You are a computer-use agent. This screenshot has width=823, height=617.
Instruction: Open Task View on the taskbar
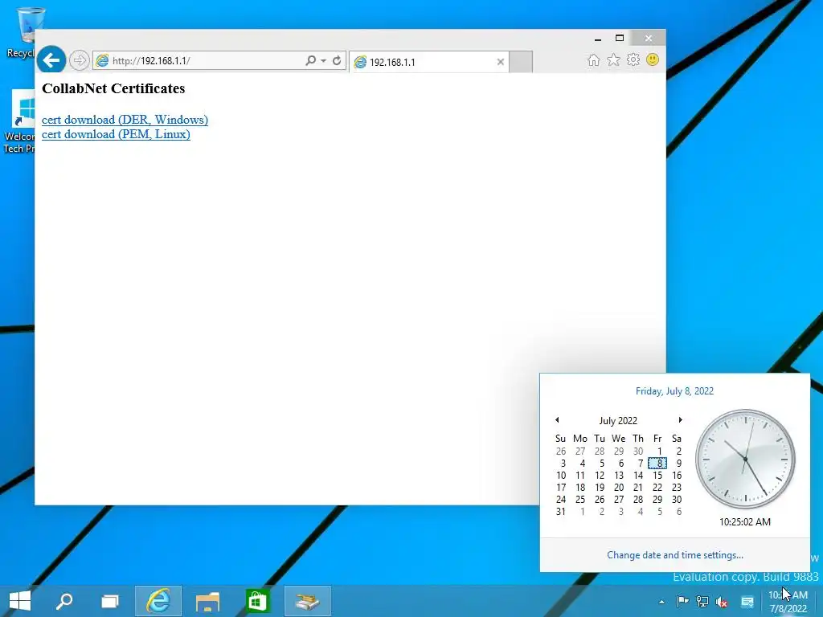(x=109, y=601)
